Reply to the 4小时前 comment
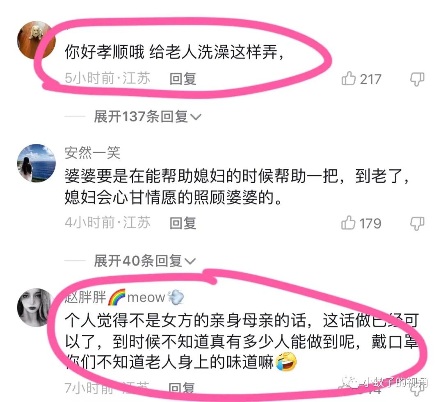443x402 pixels. click(x=183, y=223)
